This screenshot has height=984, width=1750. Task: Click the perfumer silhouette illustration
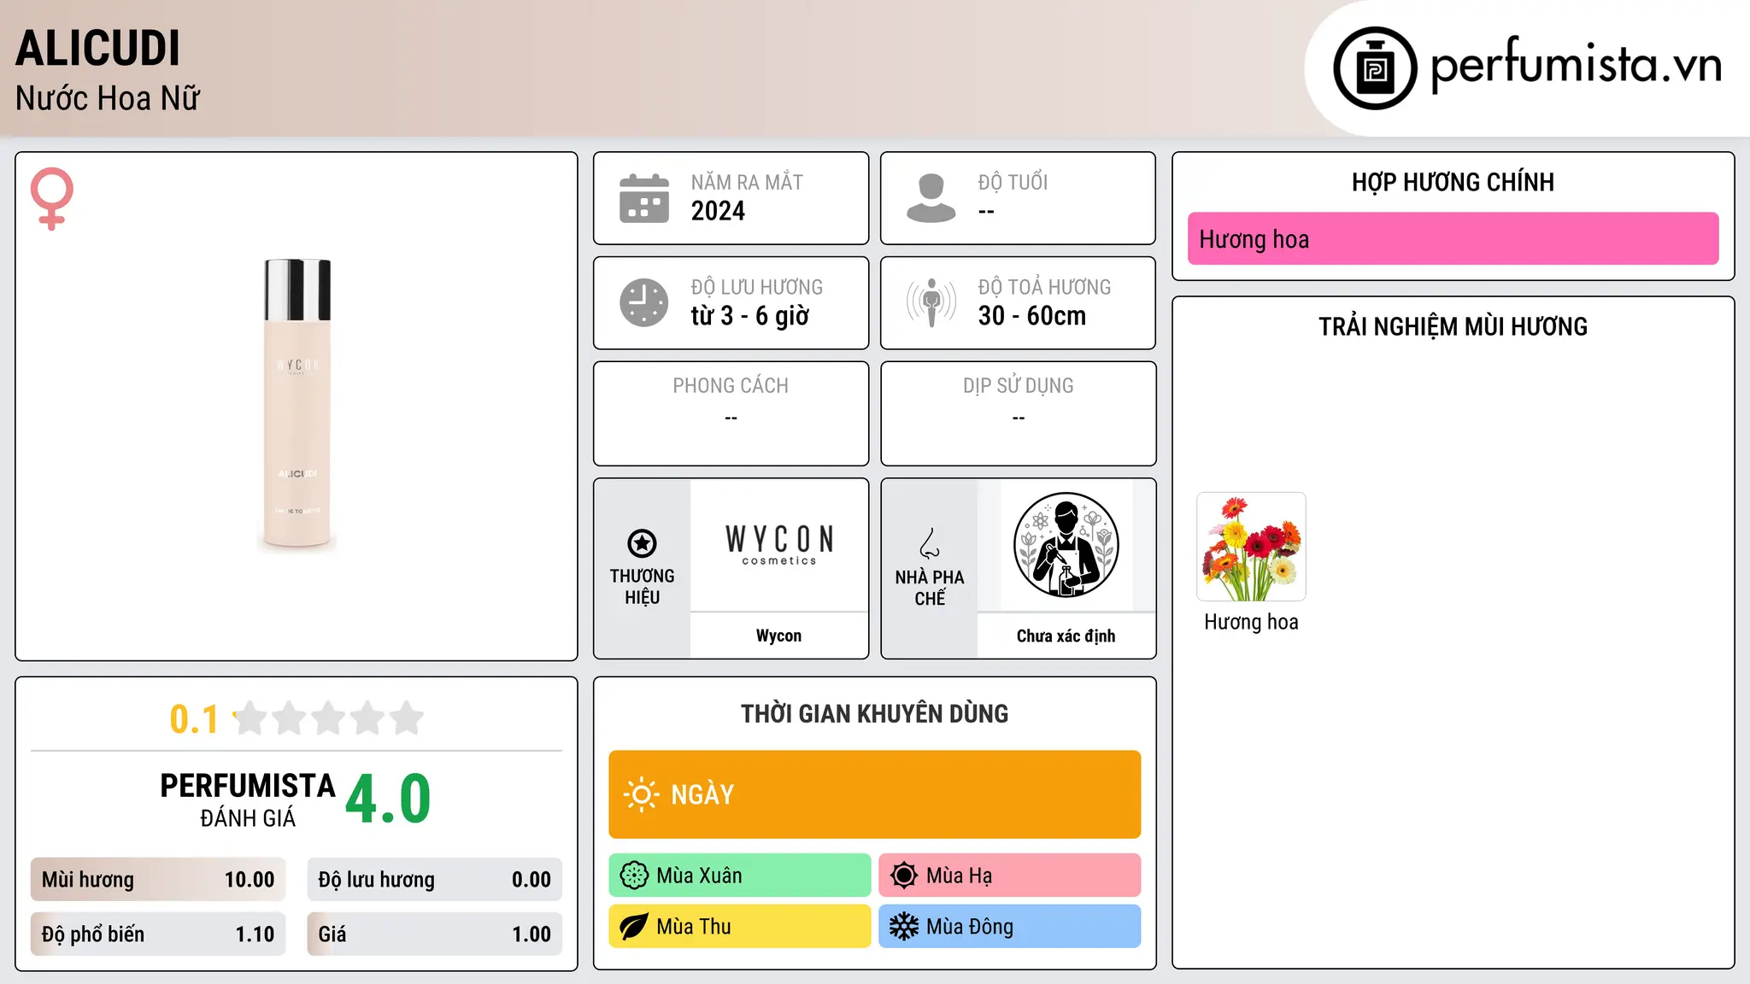click(1066, 545)
